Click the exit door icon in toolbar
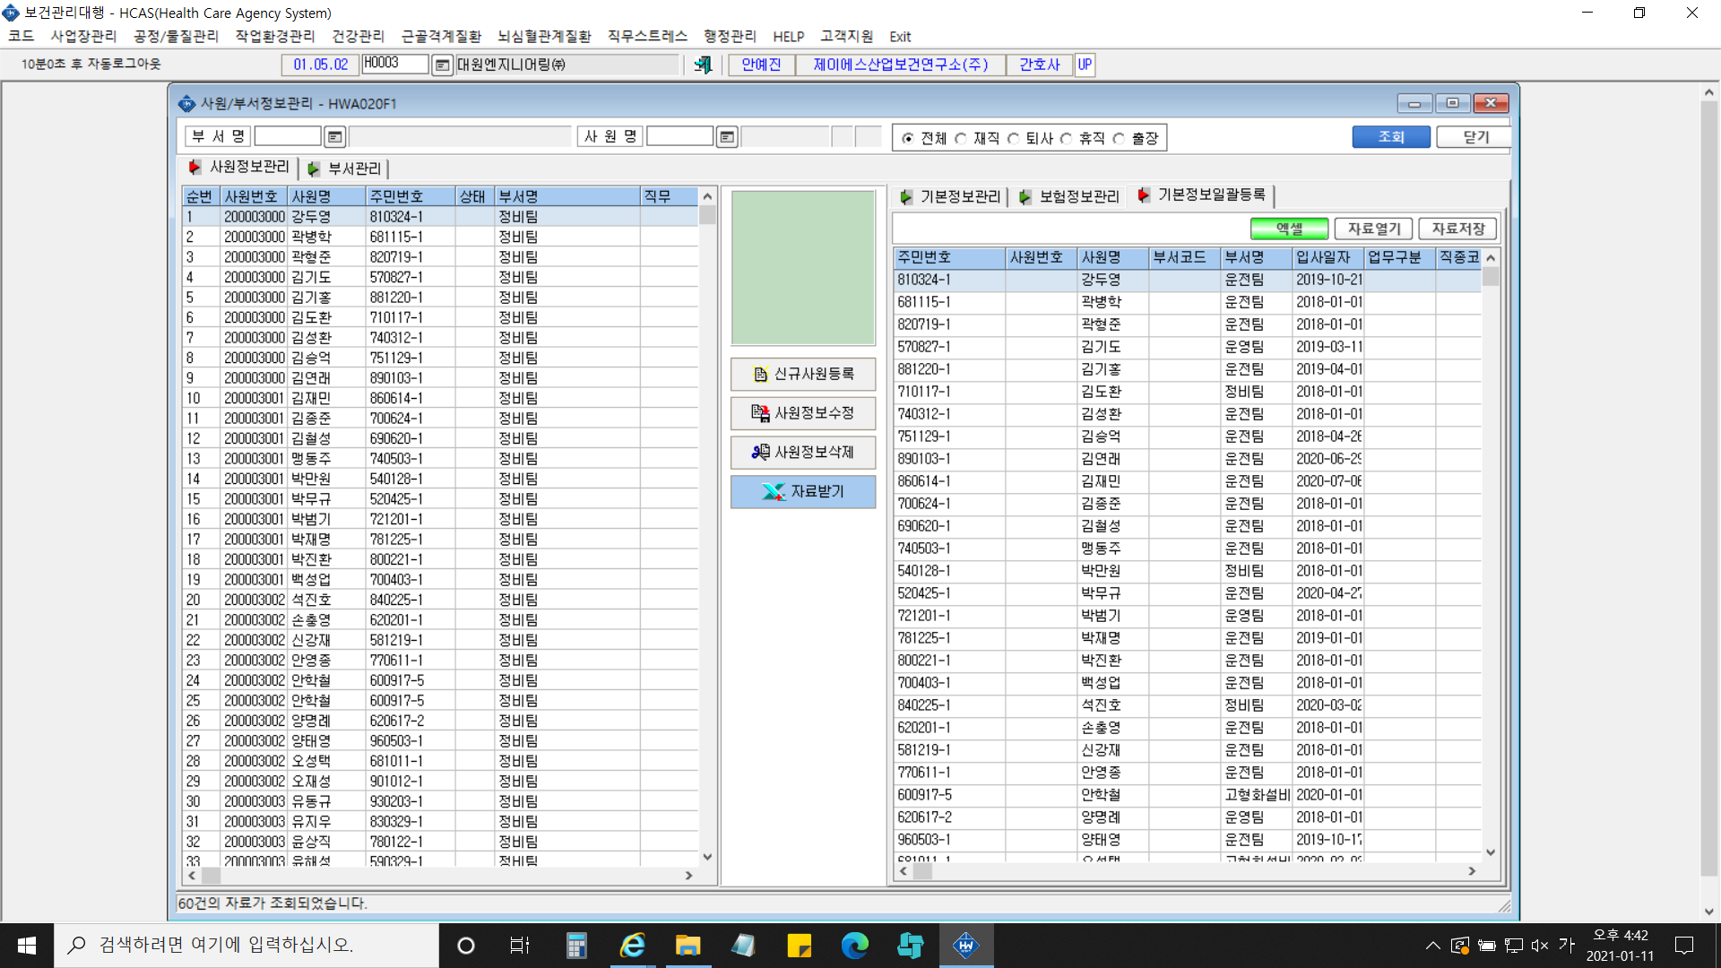Viewport: 1721px width, 968px height. [704, 65]
